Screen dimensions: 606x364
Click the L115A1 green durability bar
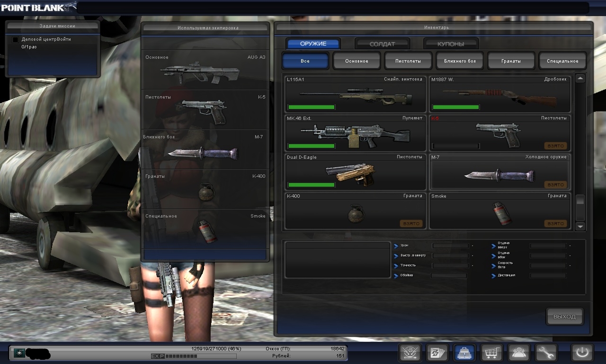pyautogui.click(x=312, y=107)
